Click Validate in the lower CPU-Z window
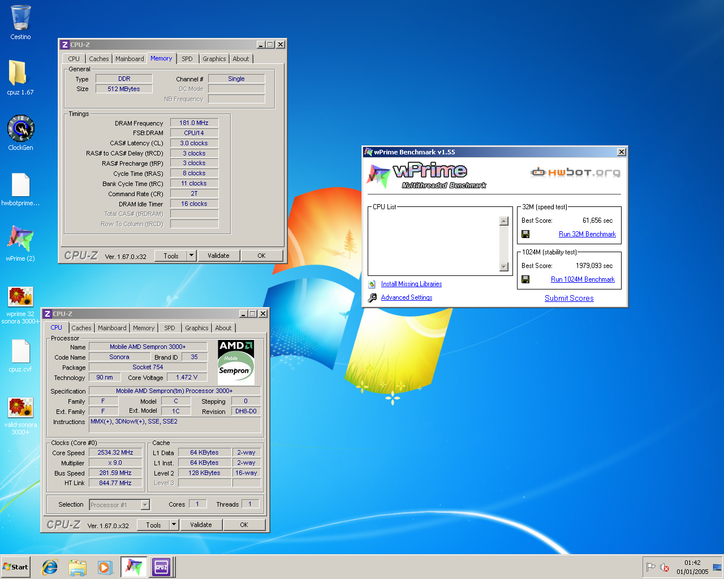Image resolution: width=724 pixels, height=579 pixels. pyautogui.click(x=201, y=525)
